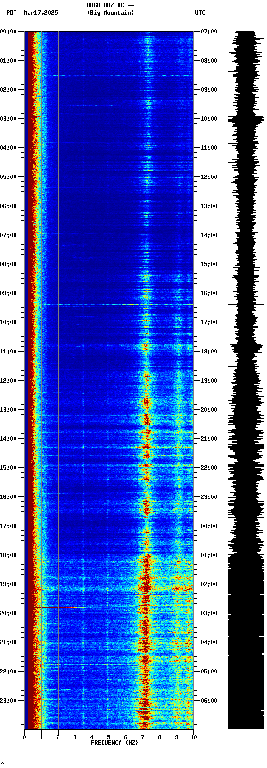Click the 00:00 label on UTC axis
The height and width of the screenshot is (768, 267).
point(209,526)
